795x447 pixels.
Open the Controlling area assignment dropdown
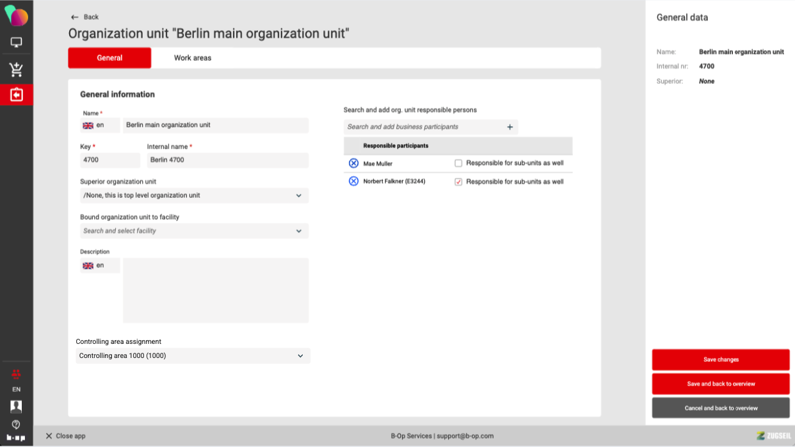tap(300, 356)
